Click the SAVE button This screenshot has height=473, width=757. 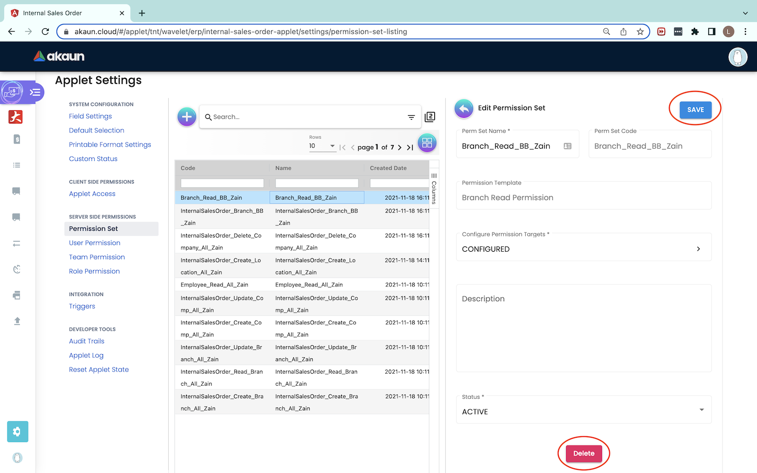click(x=695, y=110)
